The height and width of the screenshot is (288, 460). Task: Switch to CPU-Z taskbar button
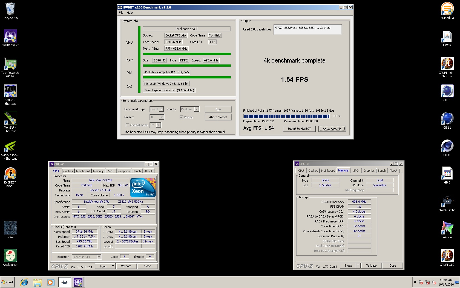(78, 282)
